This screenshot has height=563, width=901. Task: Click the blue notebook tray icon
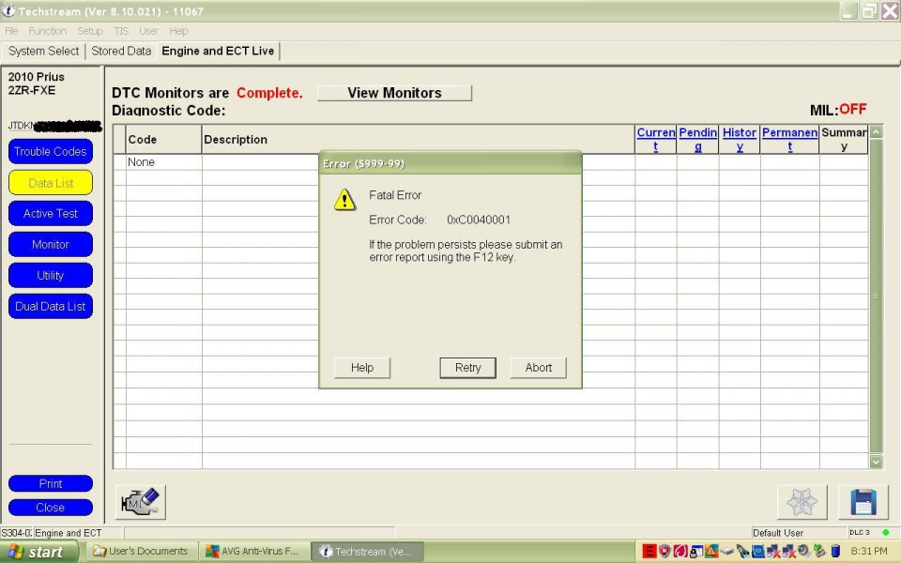pos(758,552)
